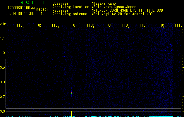Click time marker 1103
The image size is (184, 117).
pos(55,25)
